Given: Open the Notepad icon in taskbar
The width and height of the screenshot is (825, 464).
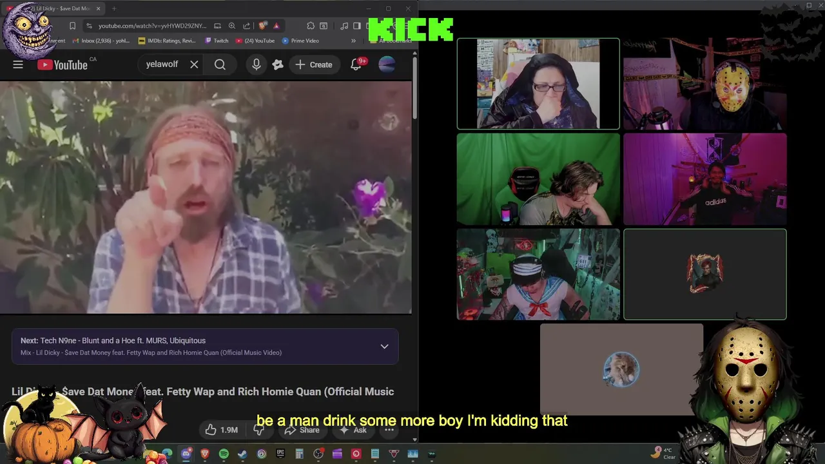Looking at the screenshot, I should pyautogui.click(x=375, y=454).
